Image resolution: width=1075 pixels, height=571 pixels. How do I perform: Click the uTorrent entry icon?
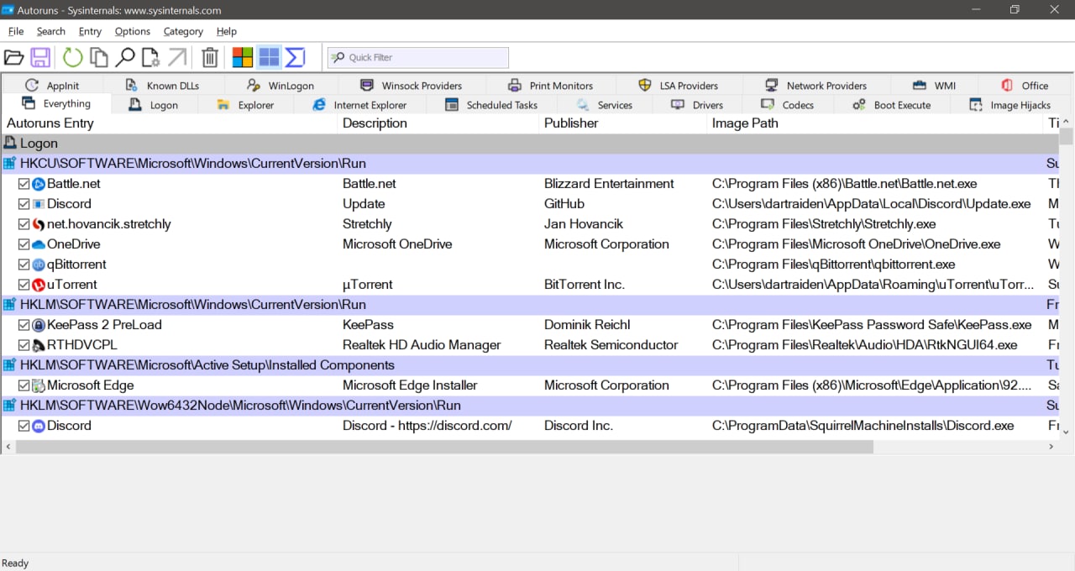pyautogui.click(x=39, y=285)
